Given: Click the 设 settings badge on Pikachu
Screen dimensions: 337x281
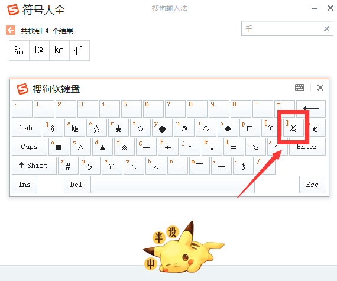Looking at the screenshot, I should (172, 232).
